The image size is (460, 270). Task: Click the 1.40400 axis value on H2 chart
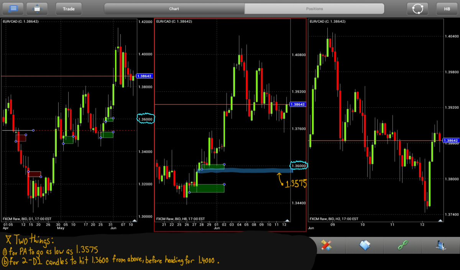click(452, 36)
